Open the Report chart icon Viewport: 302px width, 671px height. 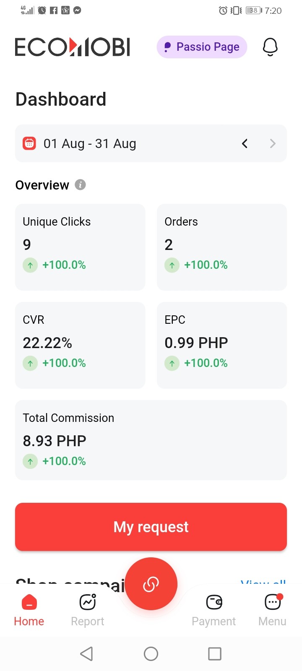click(x=88, y=602)
